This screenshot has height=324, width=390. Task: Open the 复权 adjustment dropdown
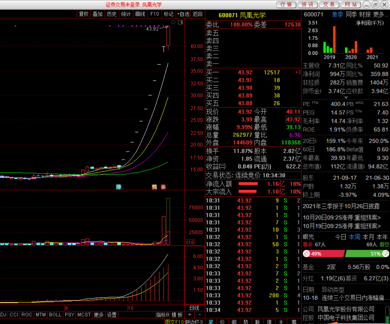click(83, 14)
